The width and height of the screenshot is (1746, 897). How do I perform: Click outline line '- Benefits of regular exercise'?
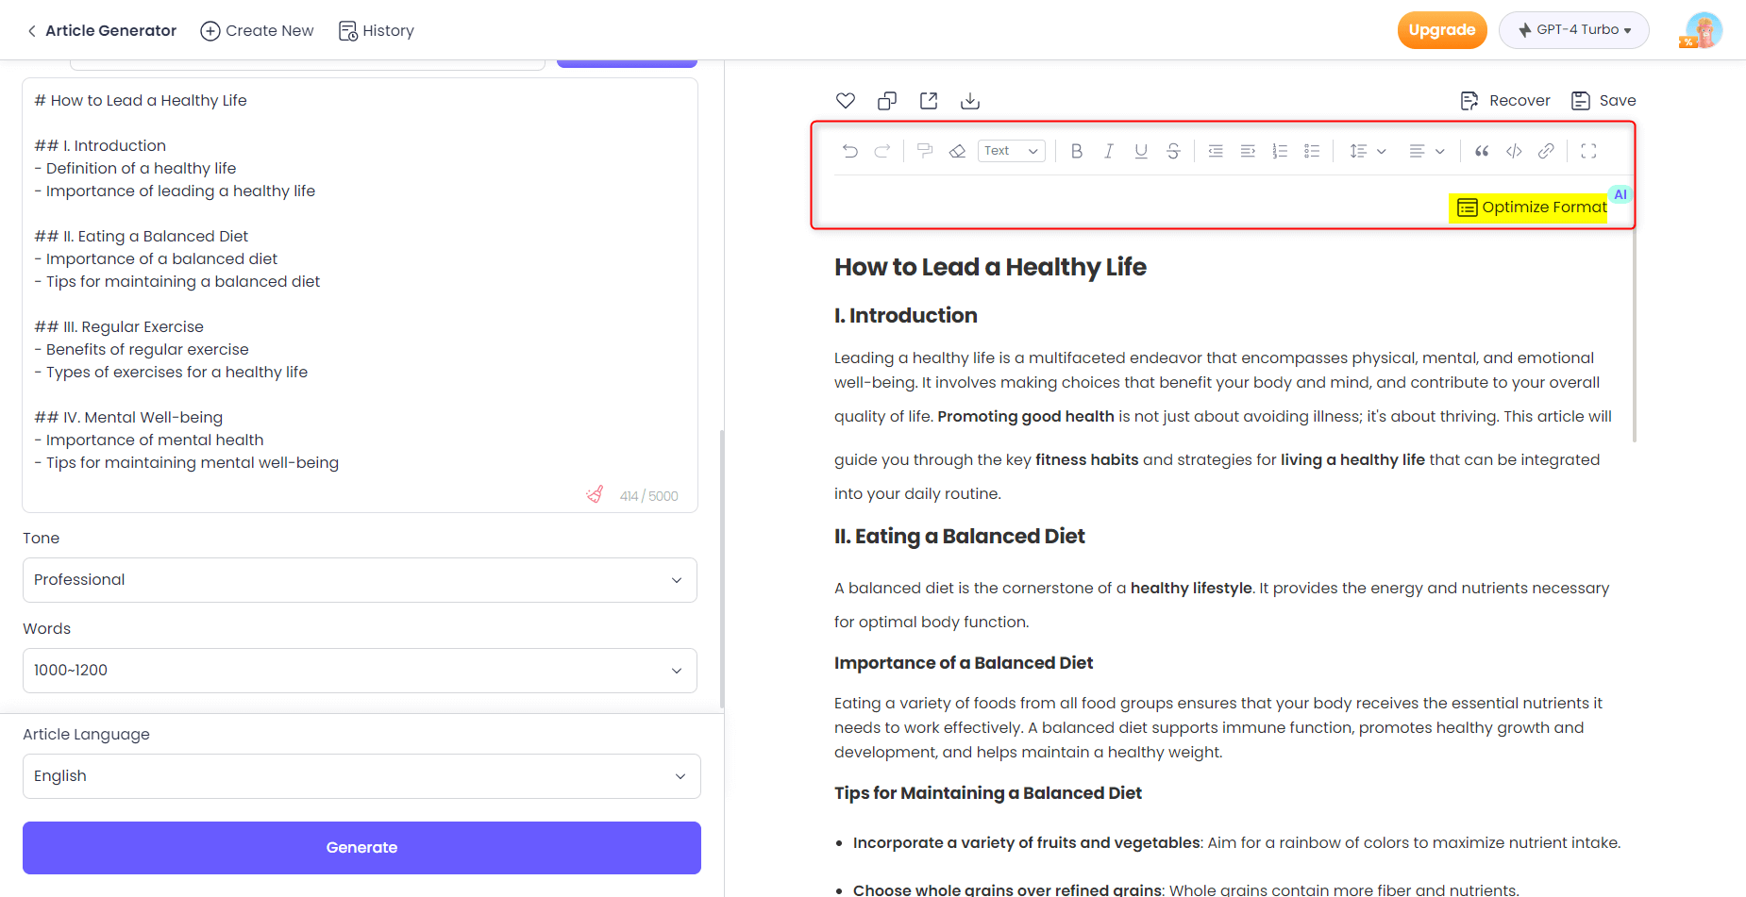[x=142, y=350]
